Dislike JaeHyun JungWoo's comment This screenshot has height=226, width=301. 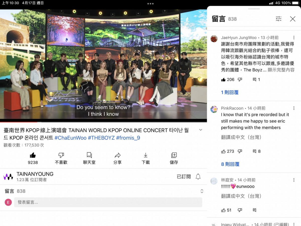coord(240,80)
